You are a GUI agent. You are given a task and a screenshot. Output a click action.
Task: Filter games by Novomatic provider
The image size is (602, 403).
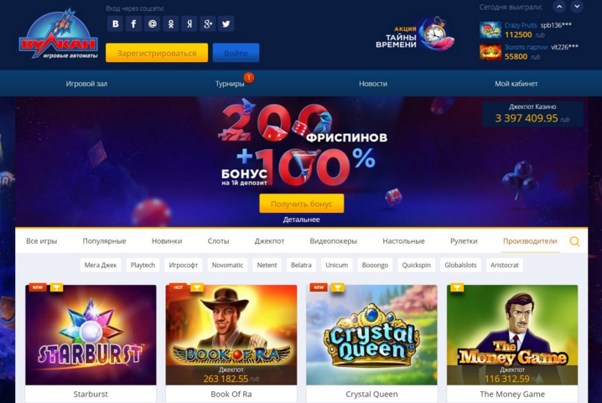(227, 265)
